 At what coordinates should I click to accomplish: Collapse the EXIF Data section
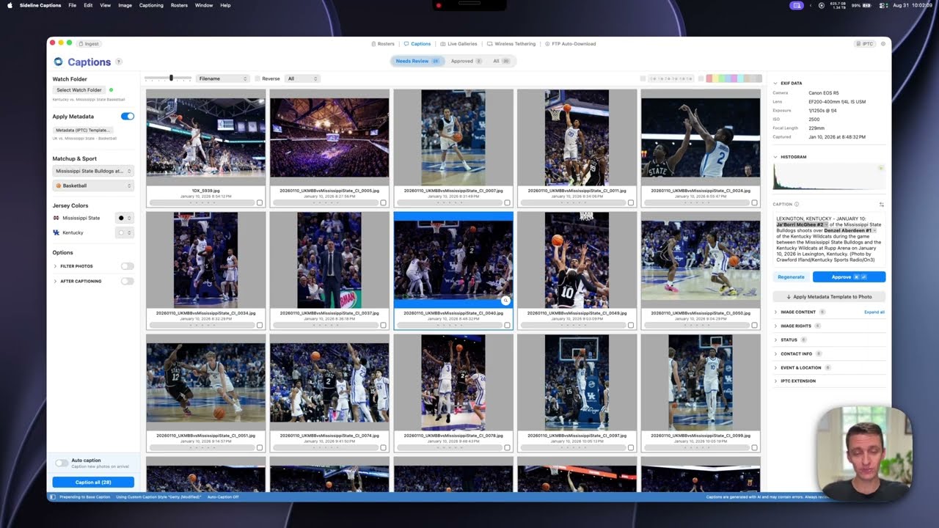point(775,84)
